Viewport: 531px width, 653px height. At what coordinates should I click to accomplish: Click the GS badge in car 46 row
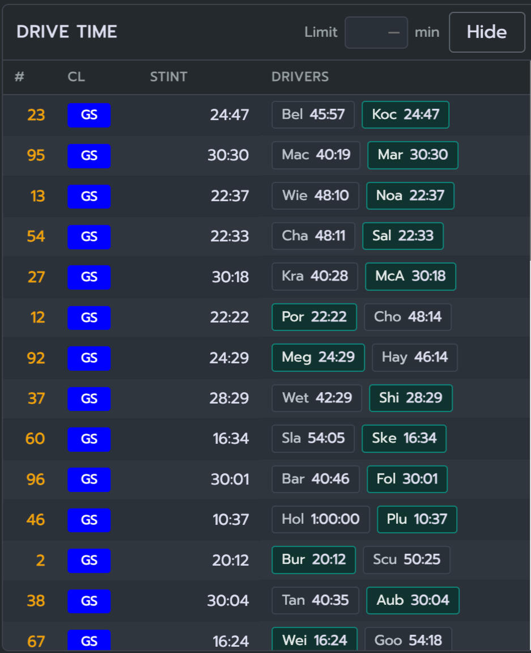(x=89, y=520)
